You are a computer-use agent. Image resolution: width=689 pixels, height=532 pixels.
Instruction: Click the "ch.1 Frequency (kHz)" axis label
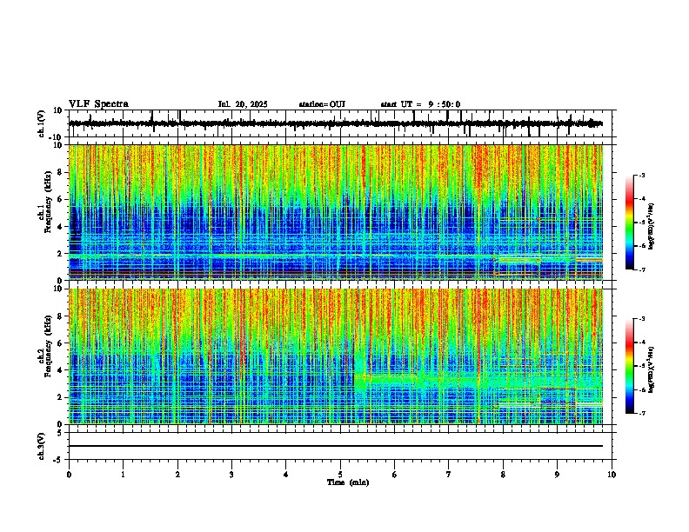(x=44, y=203)
